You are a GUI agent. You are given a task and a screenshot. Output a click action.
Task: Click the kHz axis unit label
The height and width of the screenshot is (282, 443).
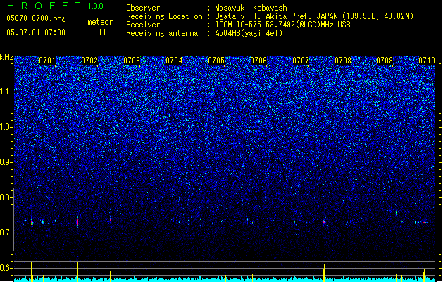pyautogui.click(x=6, y=57)
